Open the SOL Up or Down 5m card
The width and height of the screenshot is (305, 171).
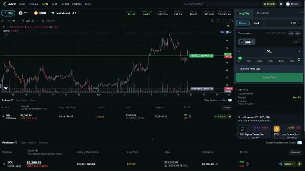pyautogui.click(x=254, y=132)
